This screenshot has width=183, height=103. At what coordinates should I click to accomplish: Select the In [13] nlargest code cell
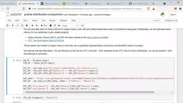tap(98, 98)
